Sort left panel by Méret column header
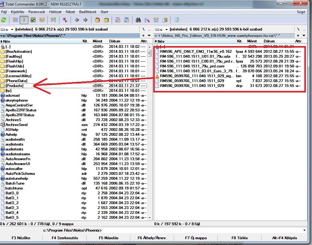 [x=100, y=41]
